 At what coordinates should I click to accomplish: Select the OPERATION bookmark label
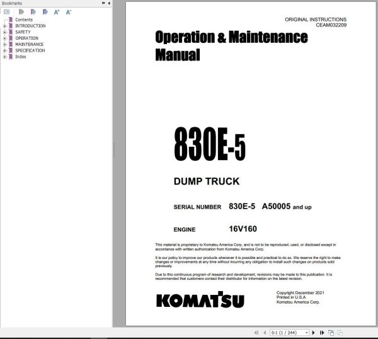(x=26, y=38)
